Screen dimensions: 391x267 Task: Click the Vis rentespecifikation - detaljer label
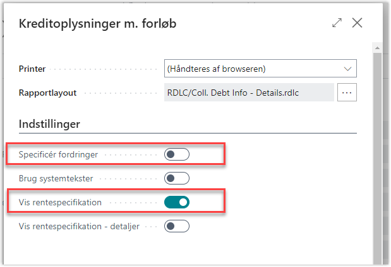(79, 226)
